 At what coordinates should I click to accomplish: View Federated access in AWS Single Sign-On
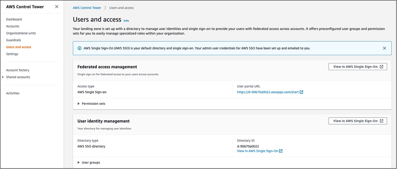click(x=358, y=67)
